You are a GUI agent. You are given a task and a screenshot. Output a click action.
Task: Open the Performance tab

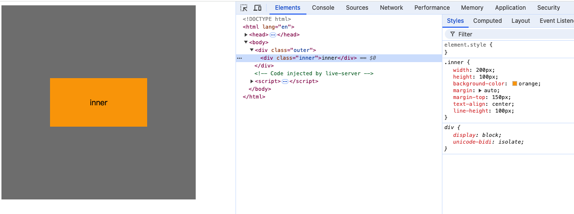coord(432,8)
